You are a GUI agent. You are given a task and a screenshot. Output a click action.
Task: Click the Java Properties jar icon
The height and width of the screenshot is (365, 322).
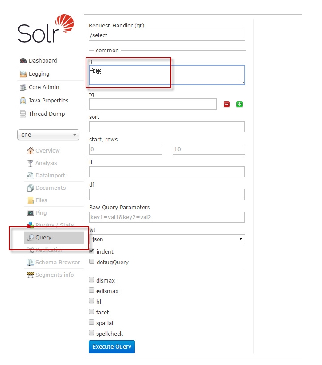pos(23,101)
